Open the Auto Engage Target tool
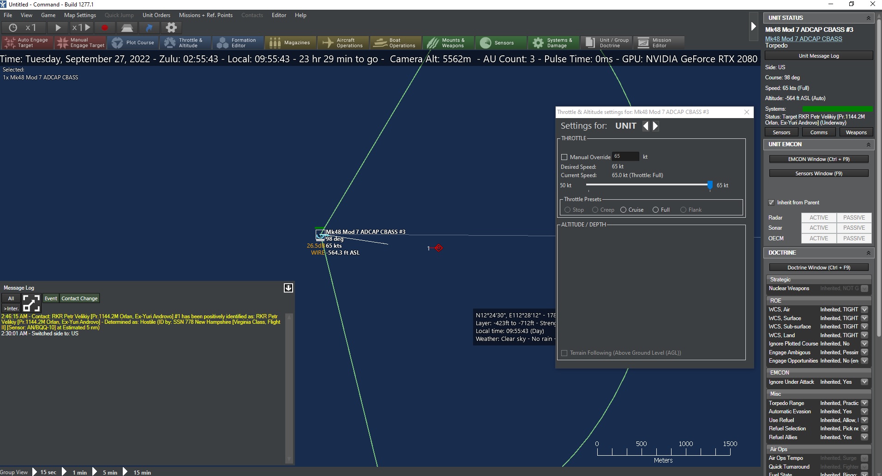 coord(27,43)
